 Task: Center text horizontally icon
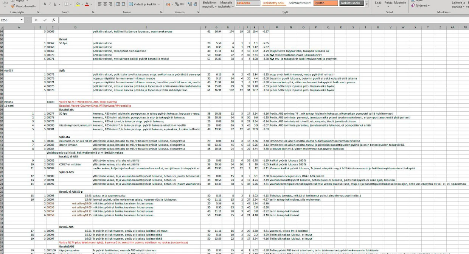pyautogui.click(x=105, y=4)
